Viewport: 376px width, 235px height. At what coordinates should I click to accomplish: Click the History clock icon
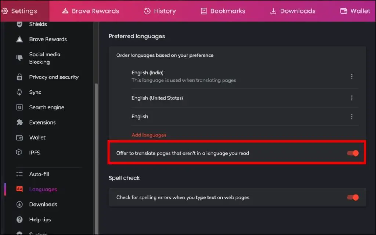pos(147,11)
